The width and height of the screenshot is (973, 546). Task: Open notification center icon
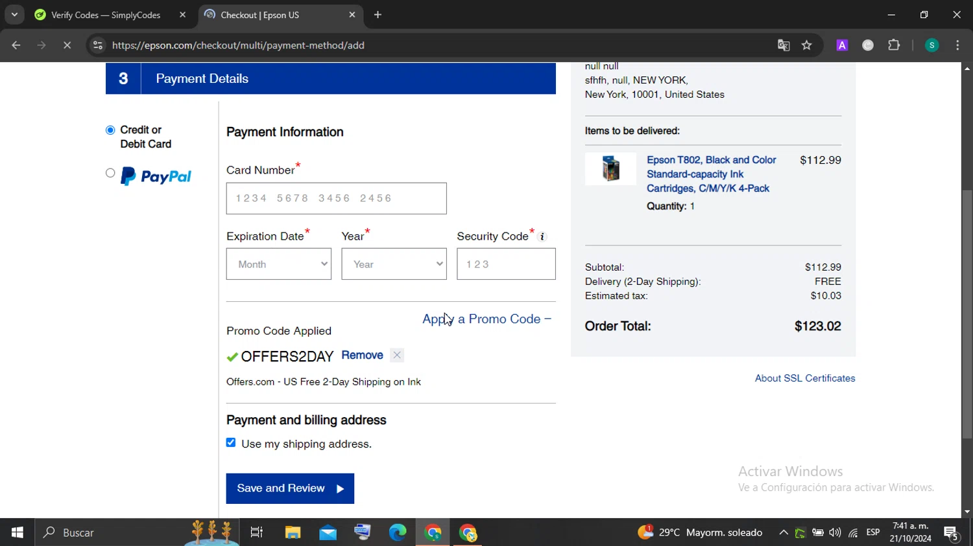[x=952, y=532]
